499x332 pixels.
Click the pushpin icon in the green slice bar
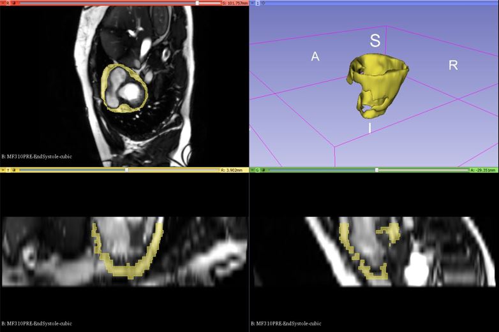click(x=253, y=170)
